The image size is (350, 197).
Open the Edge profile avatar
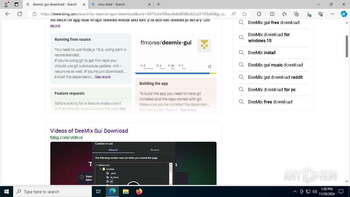click(6, 4)
